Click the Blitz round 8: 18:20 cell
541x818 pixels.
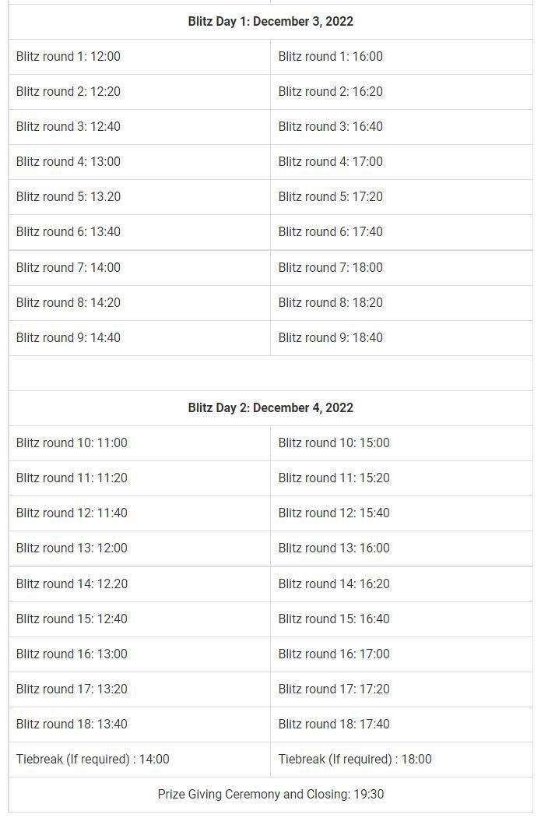point(331,303)
